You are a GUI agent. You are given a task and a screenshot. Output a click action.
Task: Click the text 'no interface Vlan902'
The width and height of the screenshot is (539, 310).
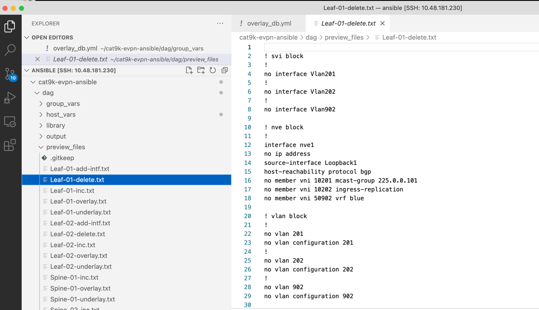[300, 109]
